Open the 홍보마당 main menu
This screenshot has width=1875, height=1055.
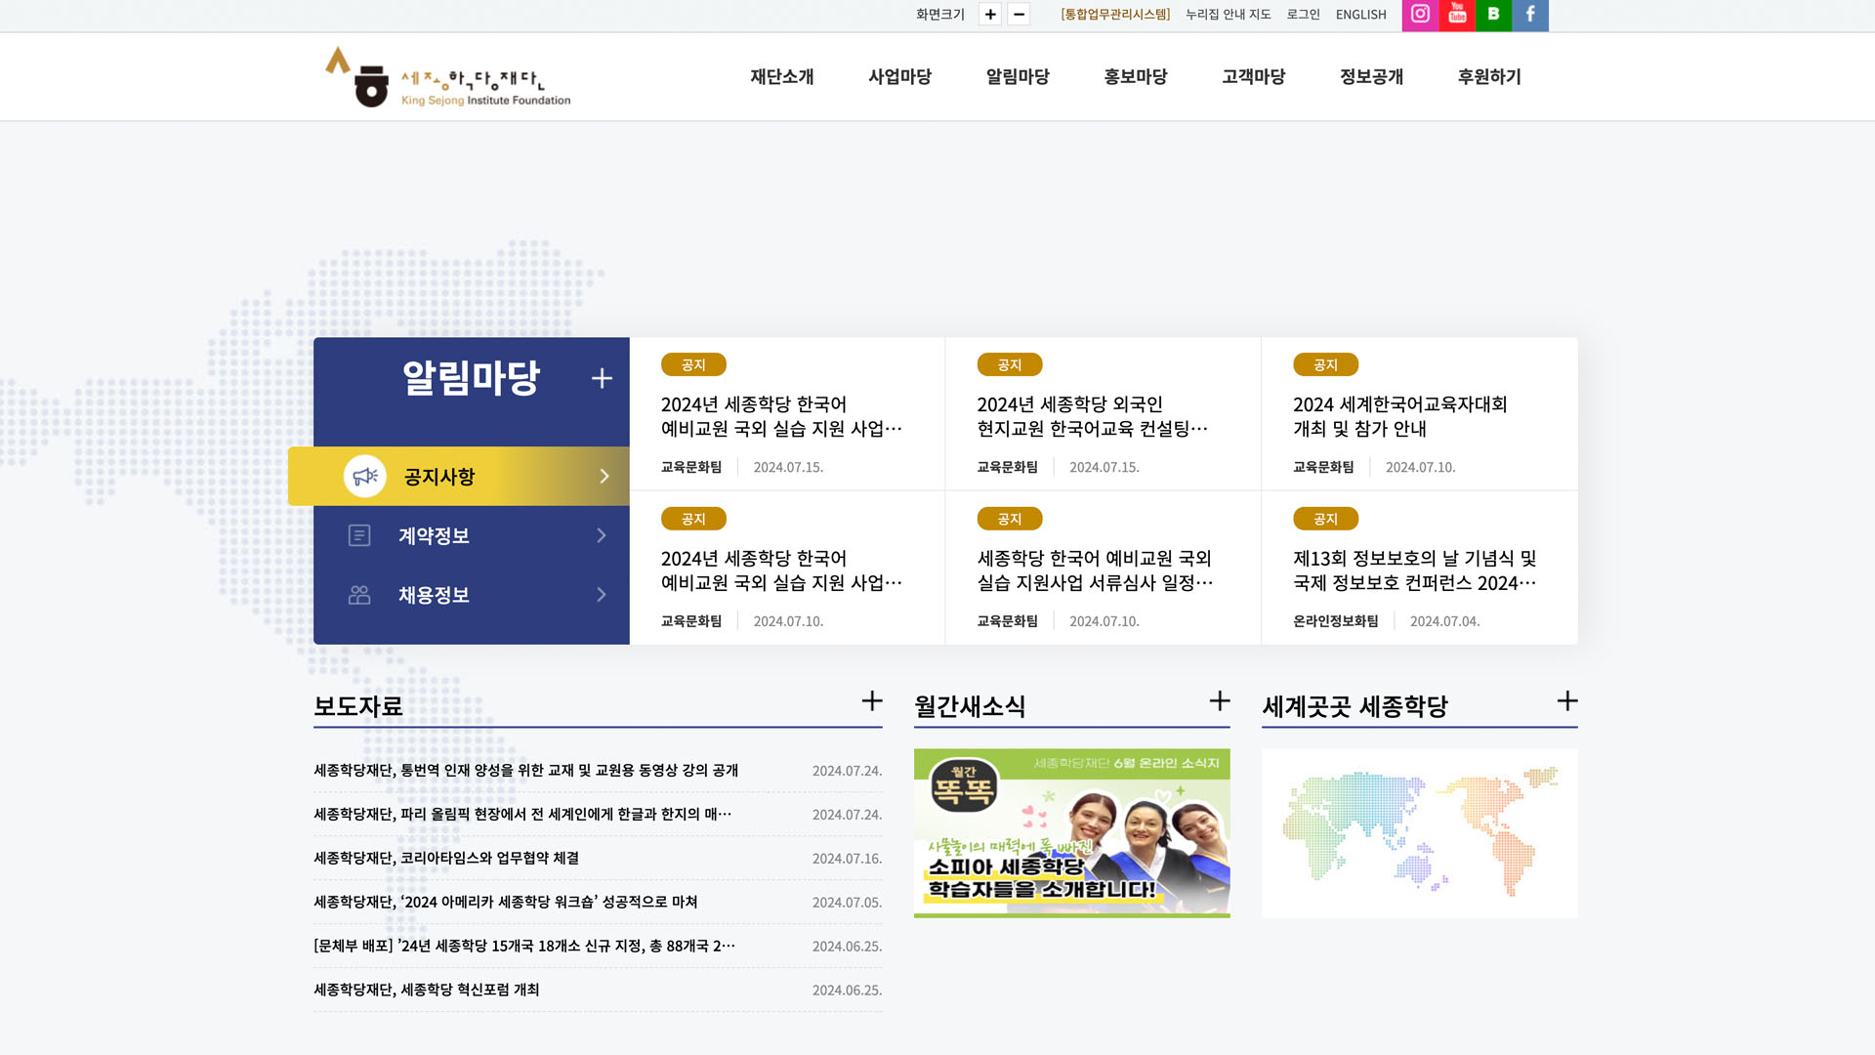click(1136, 76)
